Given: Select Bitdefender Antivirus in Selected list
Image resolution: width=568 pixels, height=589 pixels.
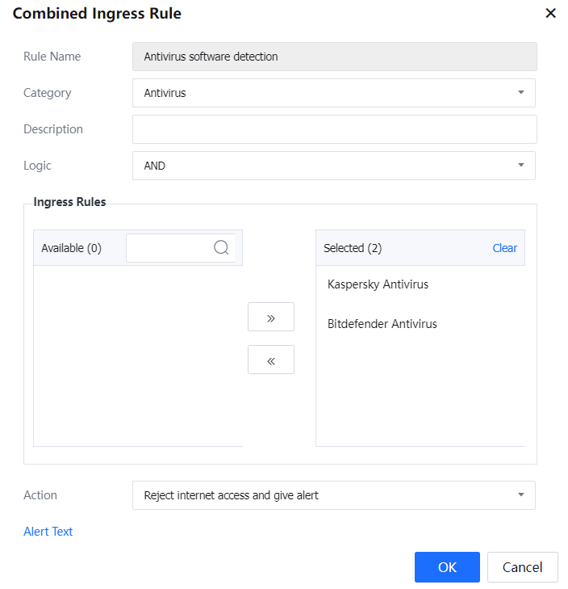Looking at the screenshot, I should pyautogui.click(x=382, y=324).
